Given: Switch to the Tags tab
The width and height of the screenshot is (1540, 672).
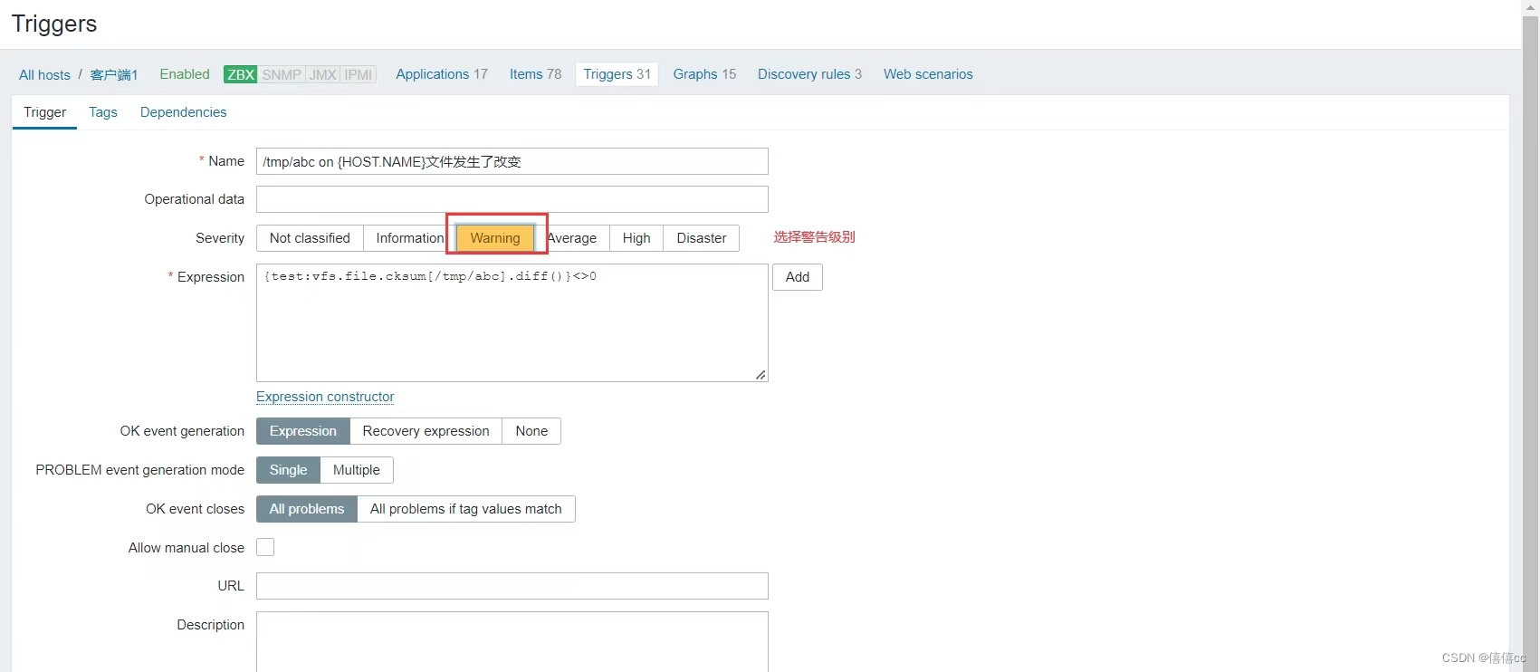Looking at the screenshot, I should click(103, 112).
